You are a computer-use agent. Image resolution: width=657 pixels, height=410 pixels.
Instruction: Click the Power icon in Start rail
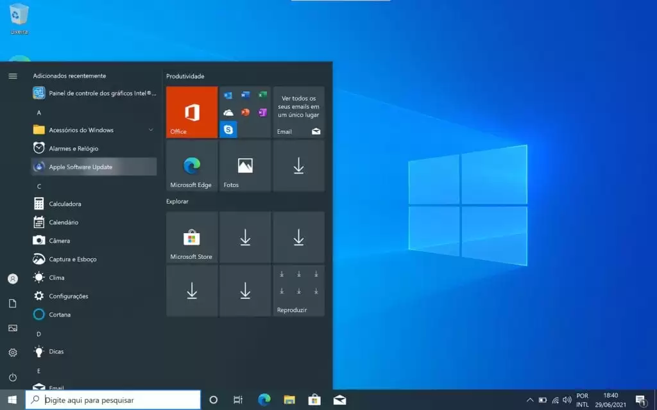coord(13,377)
